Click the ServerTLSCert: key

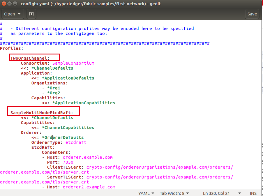point(65,177)
